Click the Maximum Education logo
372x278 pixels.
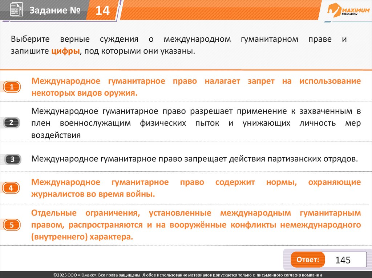click(348, 11)
